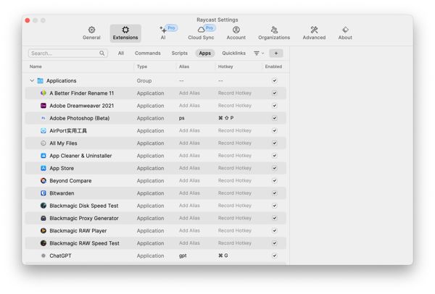The height and width of the screenshot is (294, 435).
Task: Click the plus add button
Action: [x=276, y=53]
